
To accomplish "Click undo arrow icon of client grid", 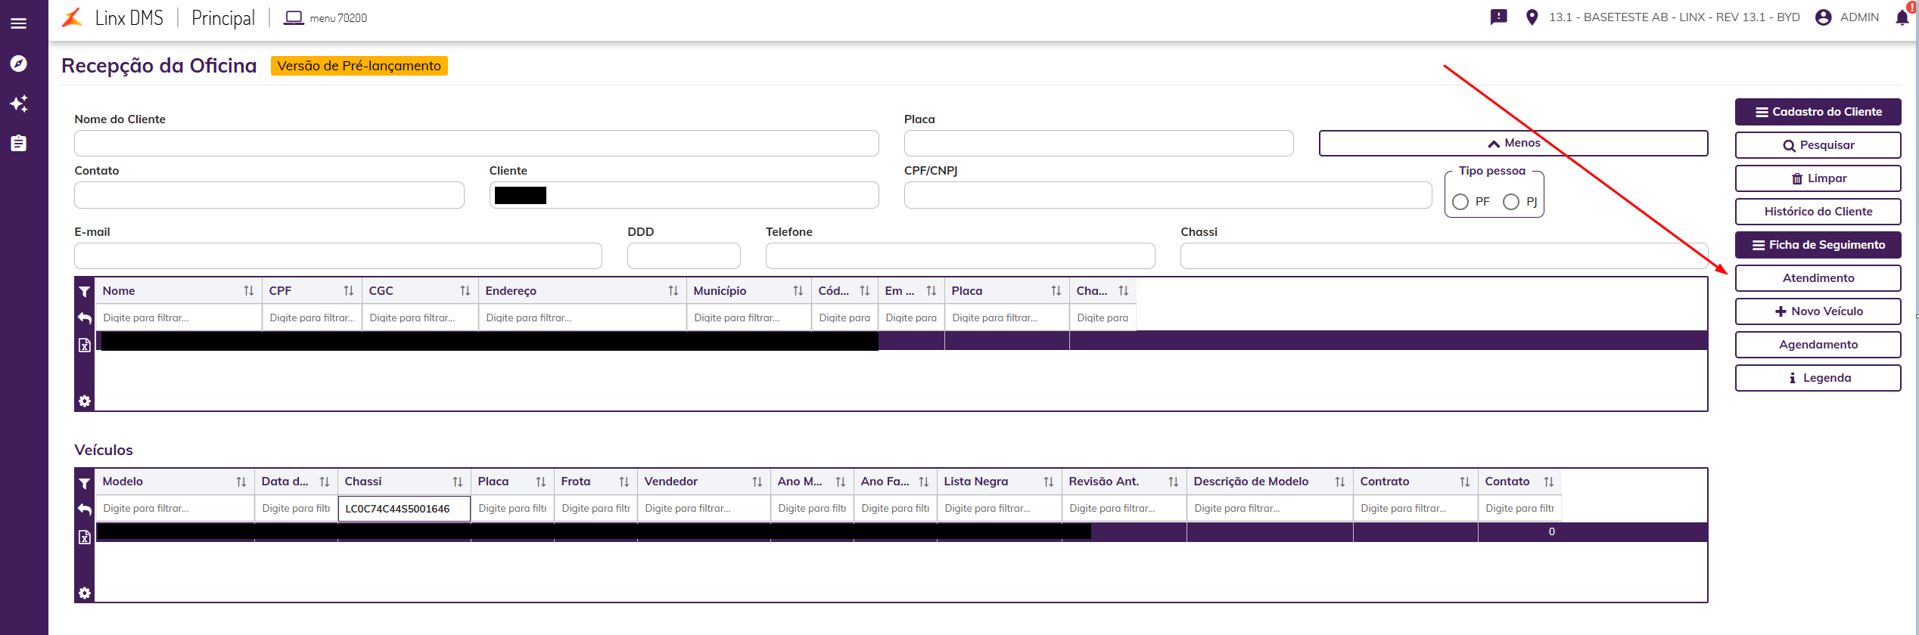I will pos(85,318).
